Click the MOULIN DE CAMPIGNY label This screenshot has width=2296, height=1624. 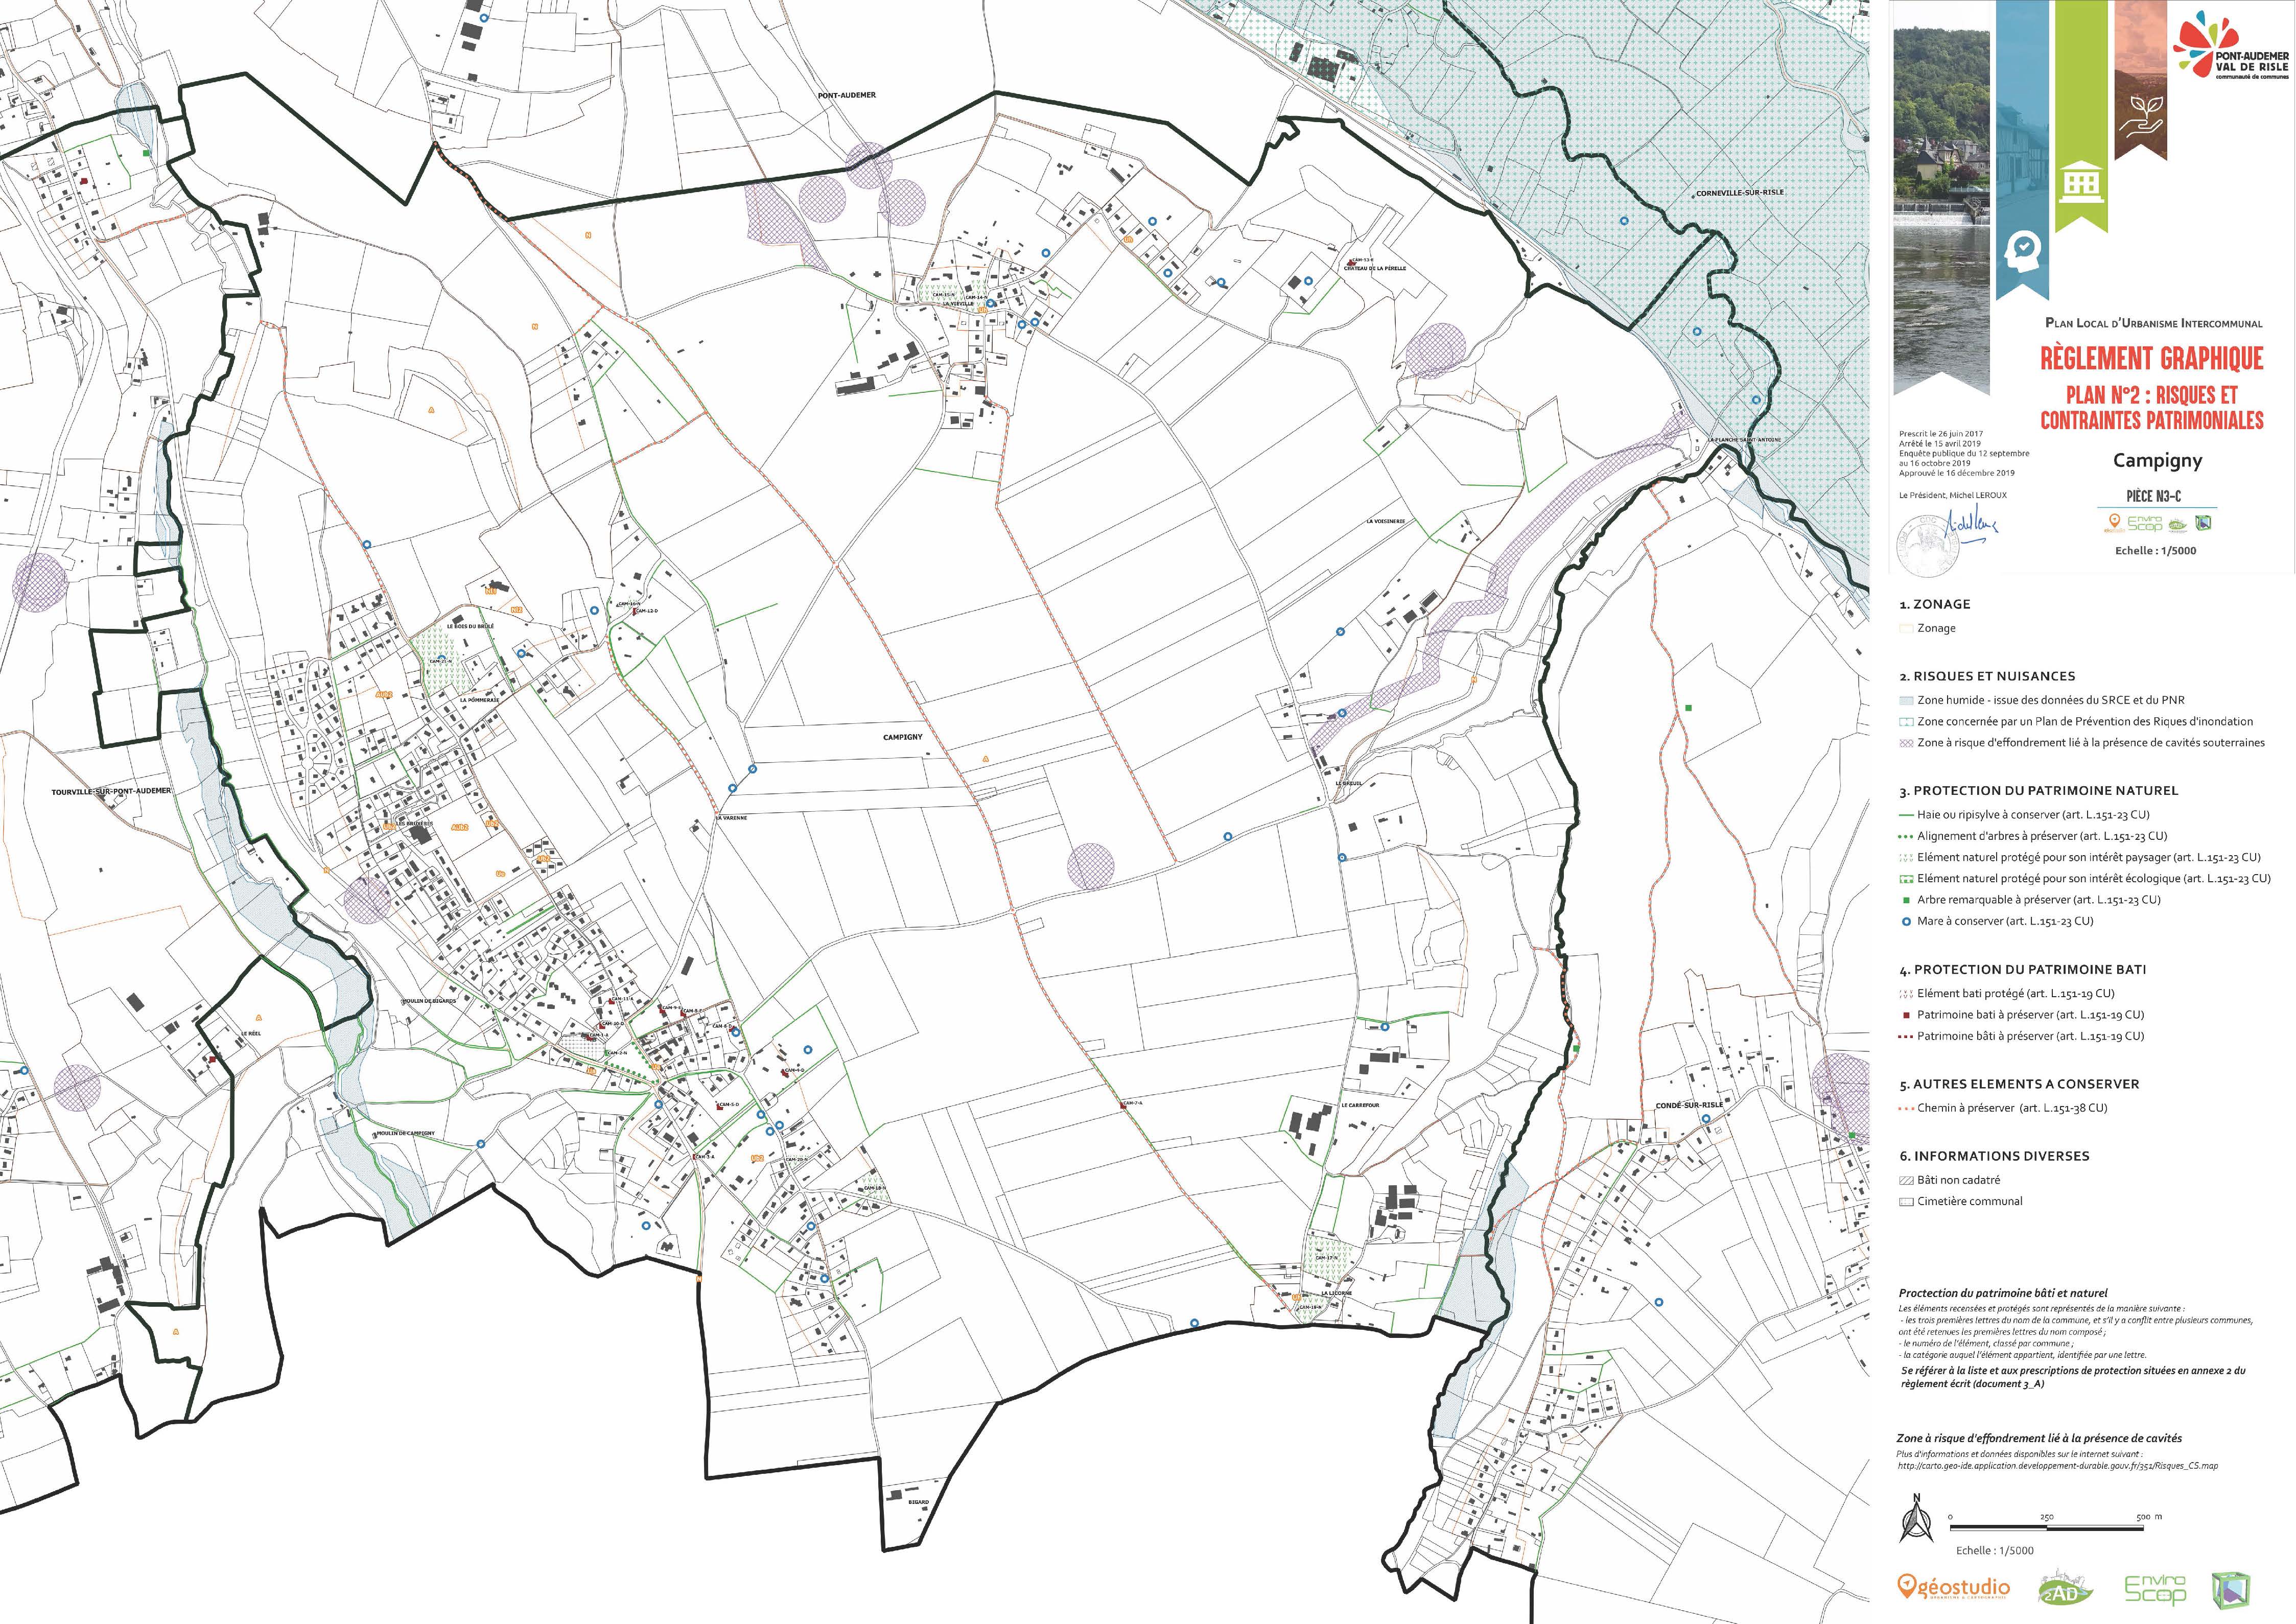pos(405,1133)
